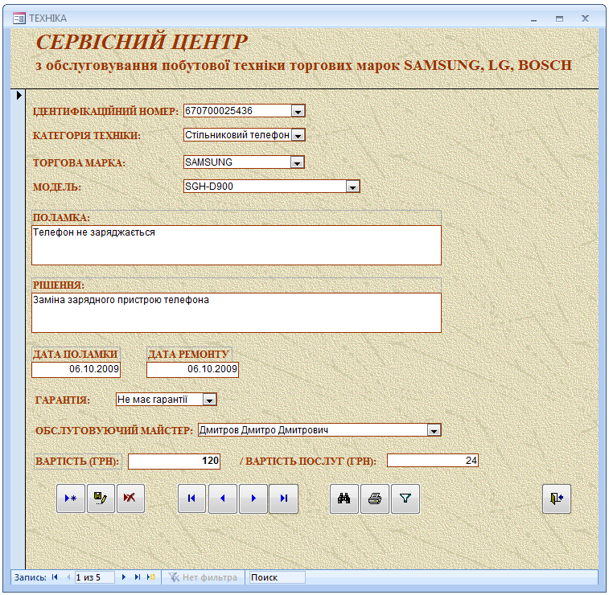The height and width of the screenshot is (595, 609).
Task: Click the ТЕХНІКА form icon in title bar
Action: tap(19, 18)
